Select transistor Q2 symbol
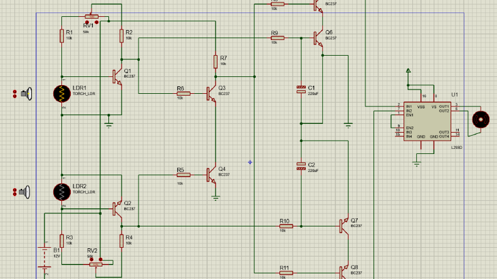This screenshot has width=497, height=279. click(118, 209)
